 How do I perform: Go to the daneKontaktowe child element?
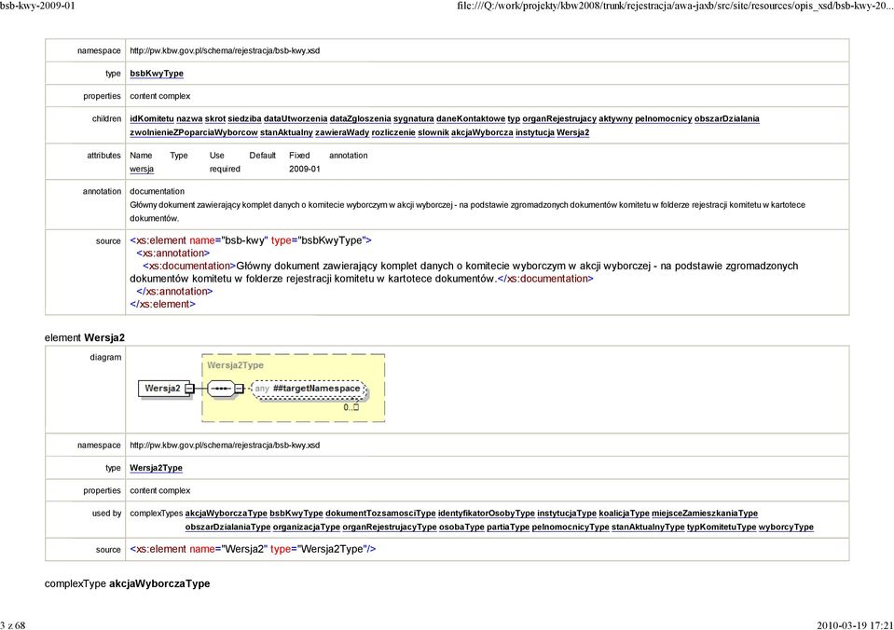471,118
